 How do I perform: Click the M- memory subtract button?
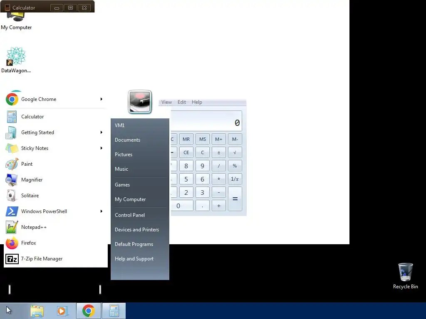pyautogui.click(x=235, y=139)
